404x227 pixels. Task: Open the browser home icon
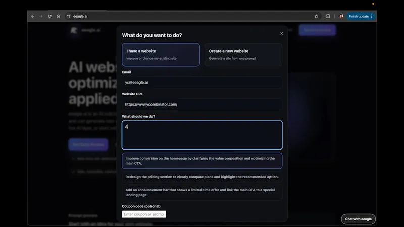pos(58,16)
